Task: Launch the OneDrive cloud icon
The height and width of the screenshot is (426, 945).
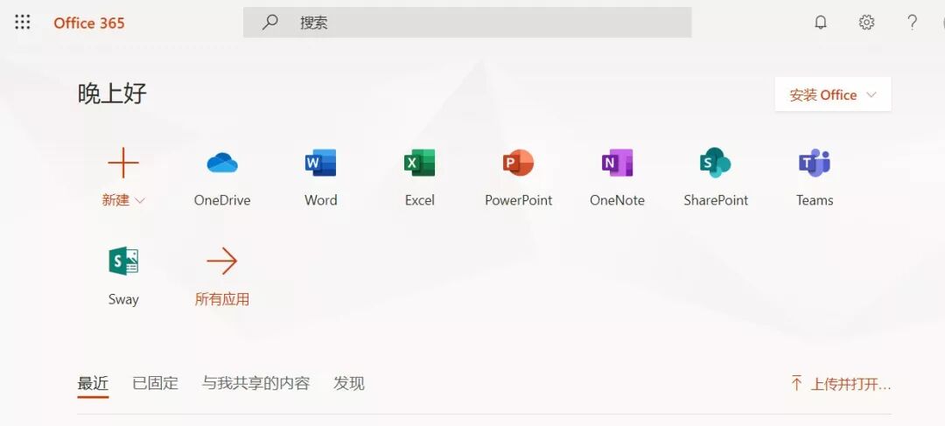Action: tap(221, 163)
